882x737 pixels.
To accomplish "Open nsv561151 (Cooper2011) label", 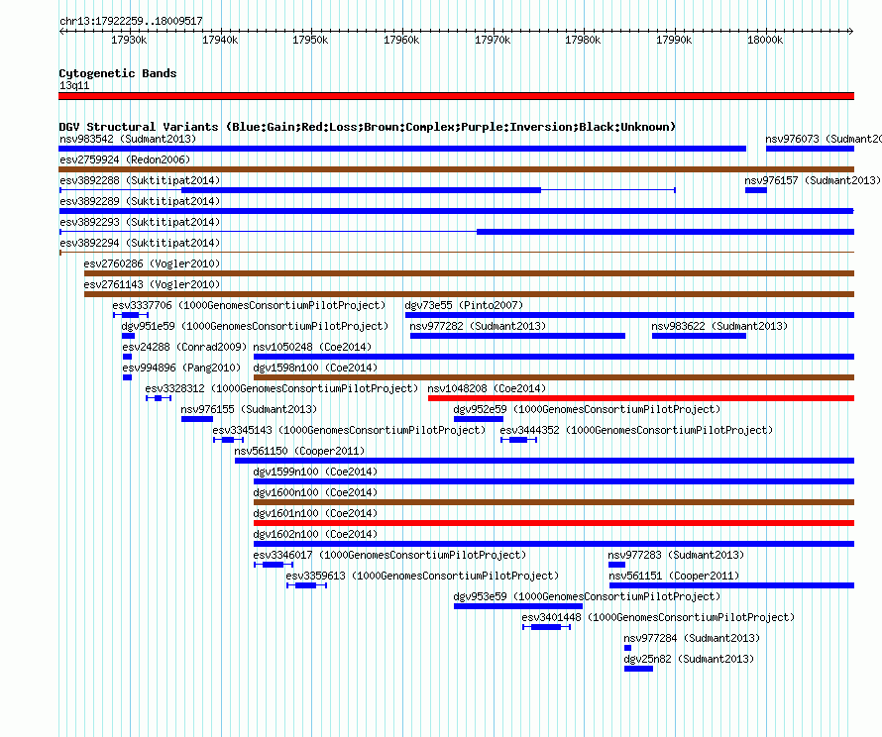I will point(674,576).
